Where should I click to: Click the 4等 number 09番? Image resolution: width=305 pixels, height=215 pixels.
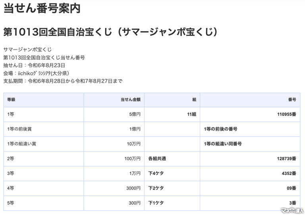pyautogui.click(x=291, y=188)
